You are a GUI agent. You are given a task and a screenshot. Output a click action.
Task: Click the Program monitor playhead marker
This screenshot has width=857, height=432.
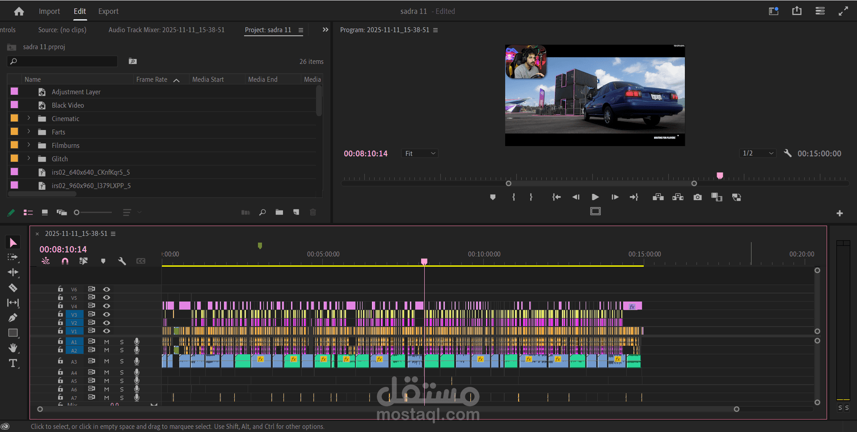tap(720, 176)
